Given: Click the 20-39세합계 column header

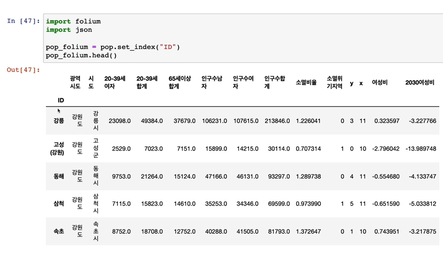Looking at the screenshot, I should click(x=147, y=82).
